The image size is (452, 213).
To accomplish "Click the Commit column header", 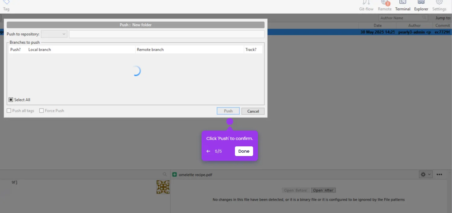I will pos(442,25).
